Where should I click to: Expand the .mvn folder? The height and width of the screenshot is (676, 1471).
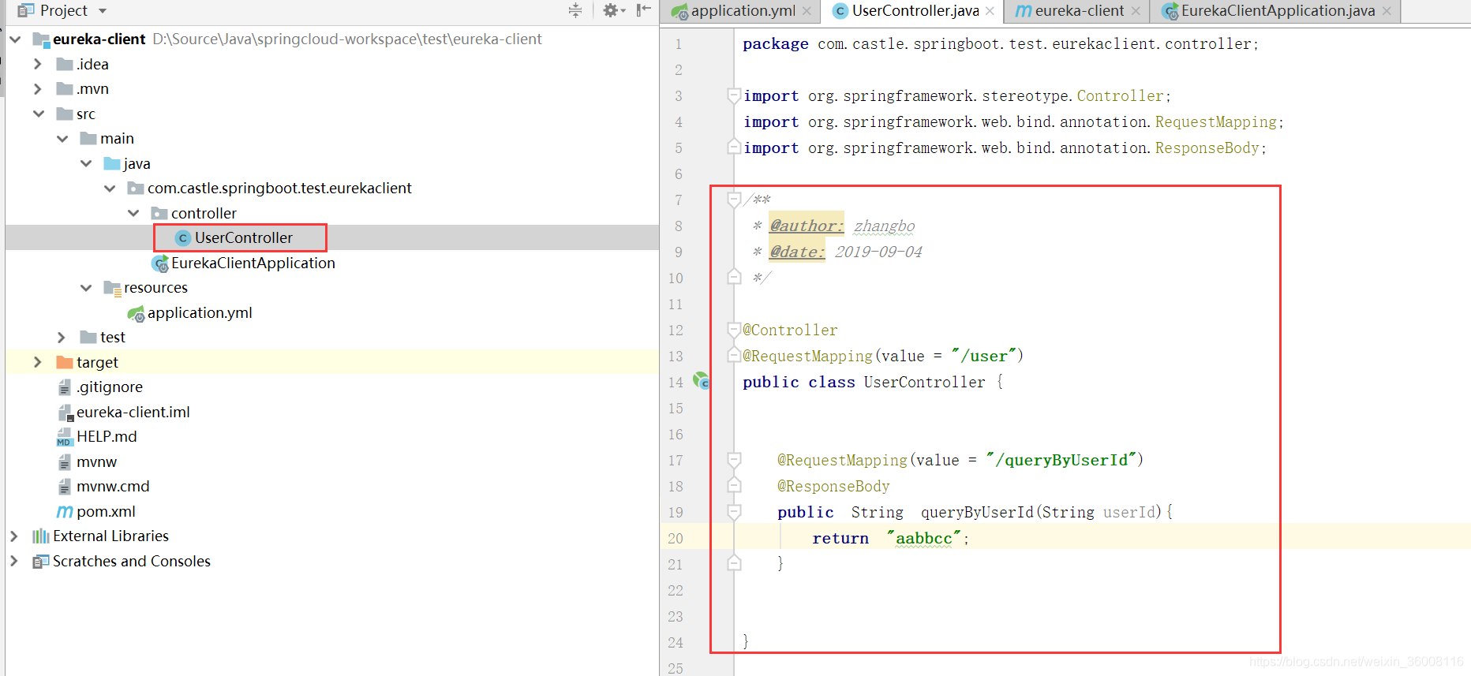click(38, 88)
